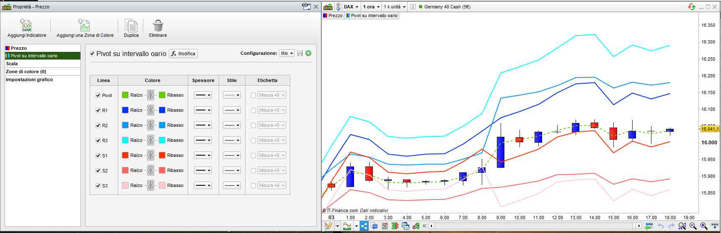Click the S1 Rialzo red color swatch
The height and width of the screenshot is (233, 721).
pos(125,155)
